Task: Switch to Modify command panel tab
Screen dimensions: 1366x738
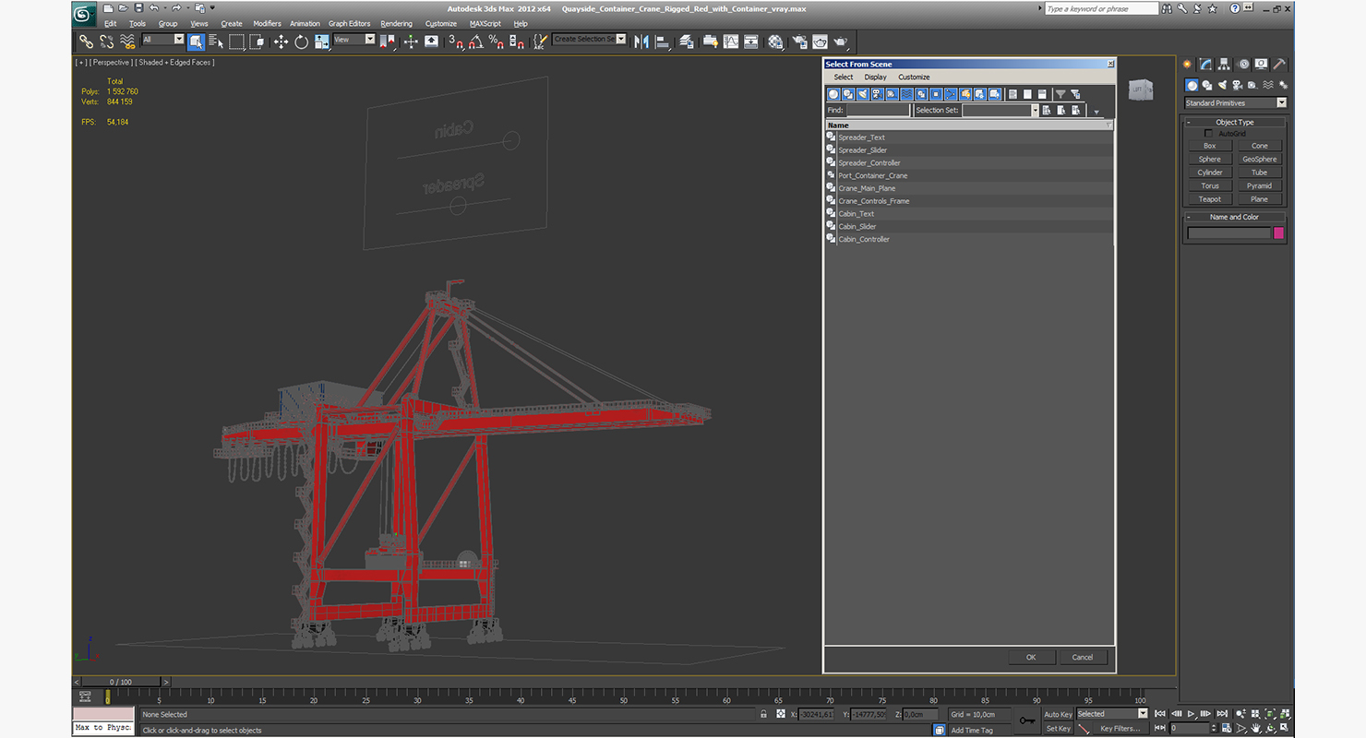Action: click(x=1205, y=65)
